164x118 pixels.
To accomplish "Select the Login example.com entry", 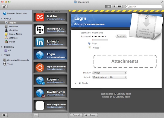I will [x=50, y=55].
